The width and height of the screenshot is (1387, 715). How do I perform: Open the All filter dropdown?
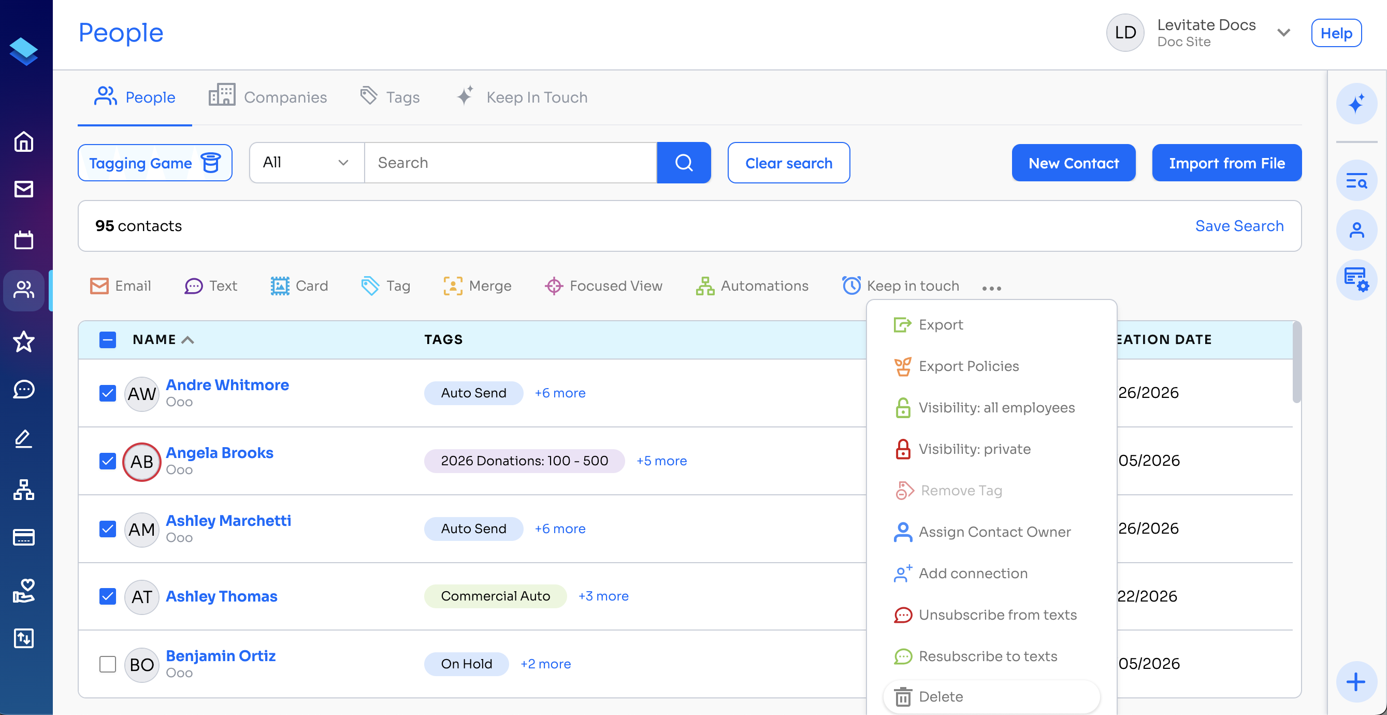pos(307,163)
